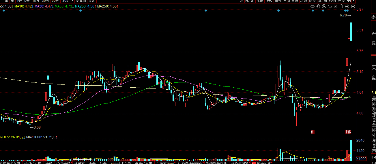Switch to the 30分 period tab
The image size is (376, 164).
(x=46, y=1)
